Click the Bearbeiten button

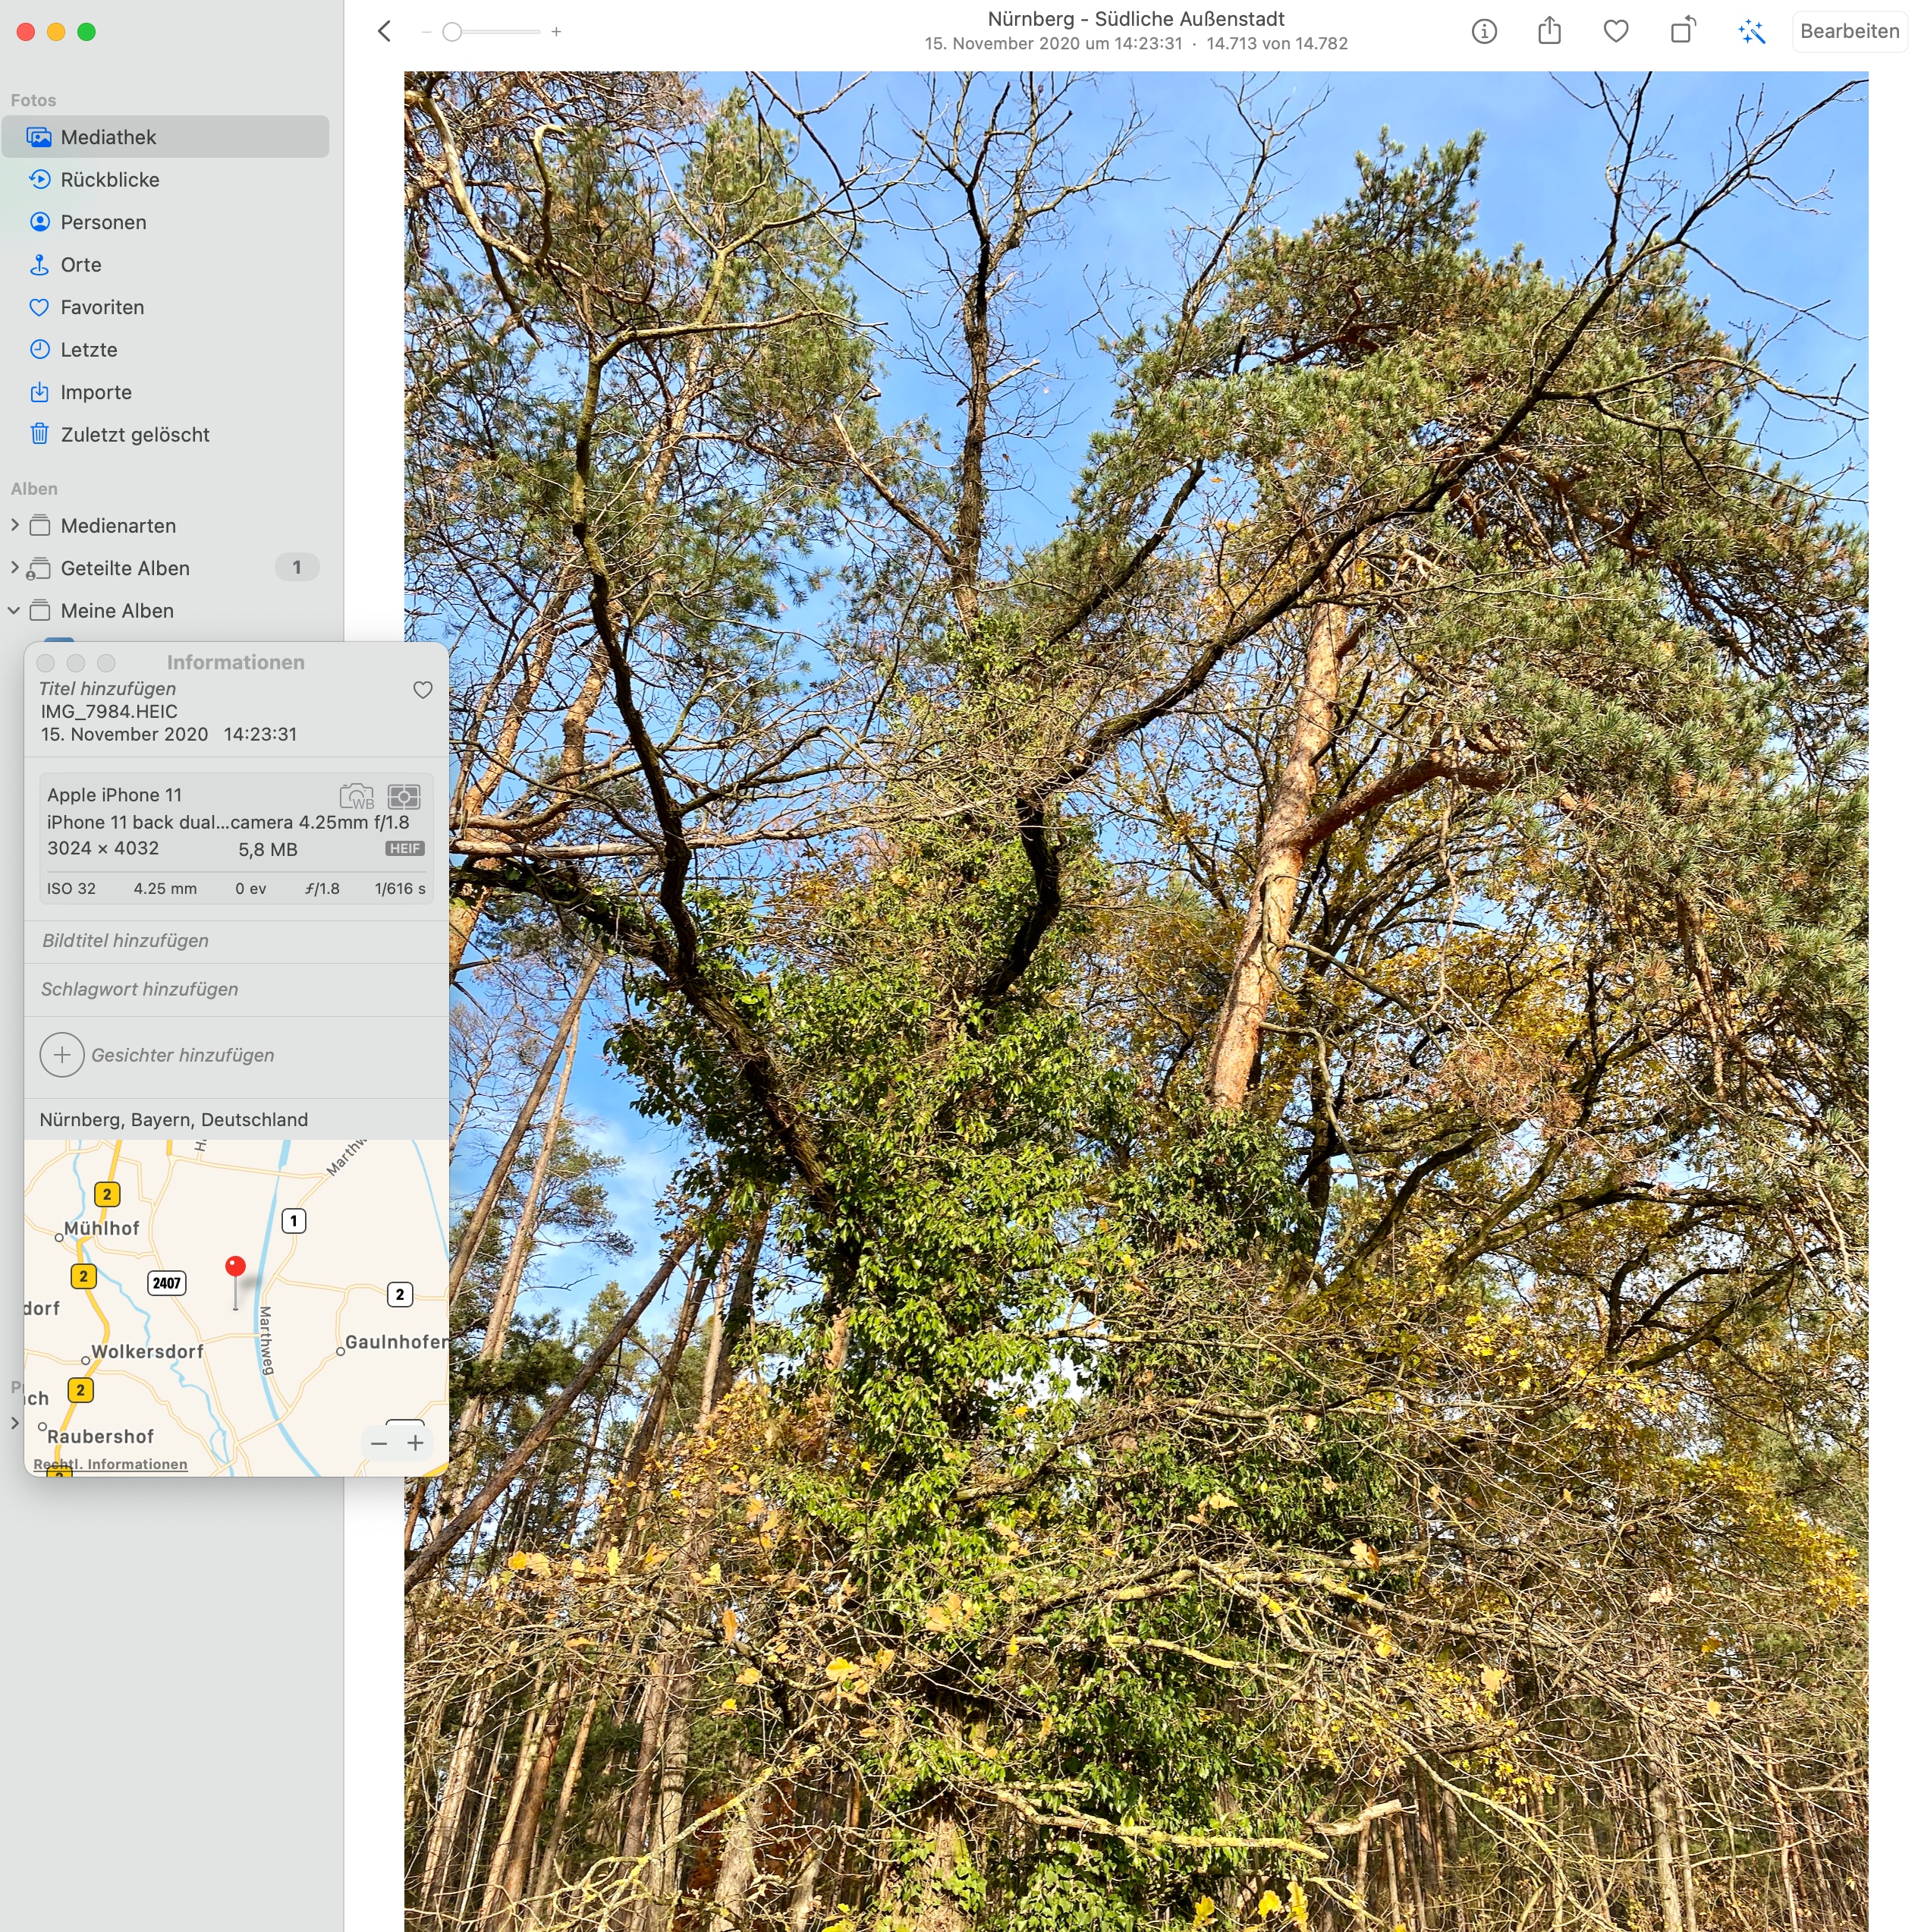(1848, 31)
